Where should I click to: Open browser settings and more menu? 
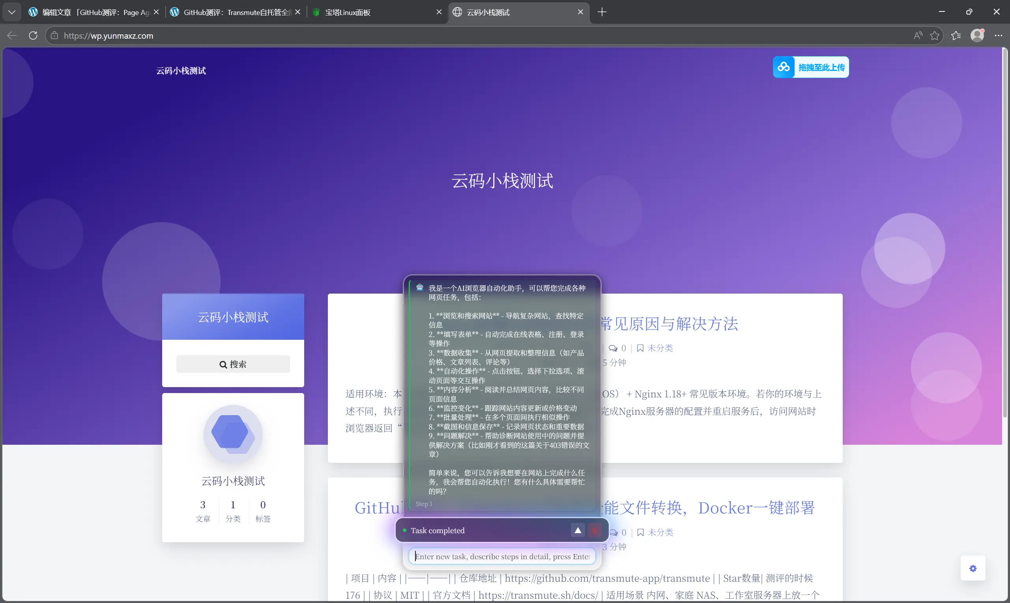pos(999,36)
